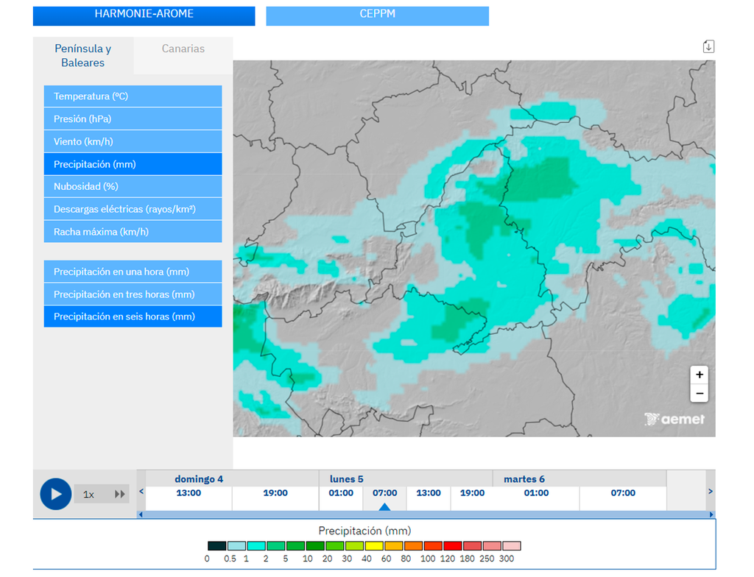The width and height of the screenshot is (754, 577).
Task: Click the aemet logo on map
Action: pyautogui.click(x=674, y=420)
